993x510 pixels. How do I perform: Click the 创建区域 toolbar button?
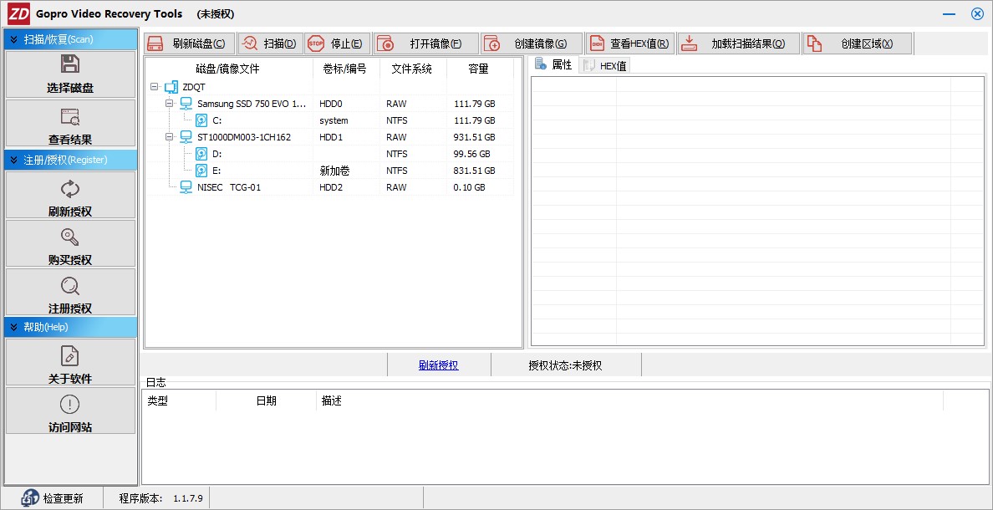coord(857,44)
